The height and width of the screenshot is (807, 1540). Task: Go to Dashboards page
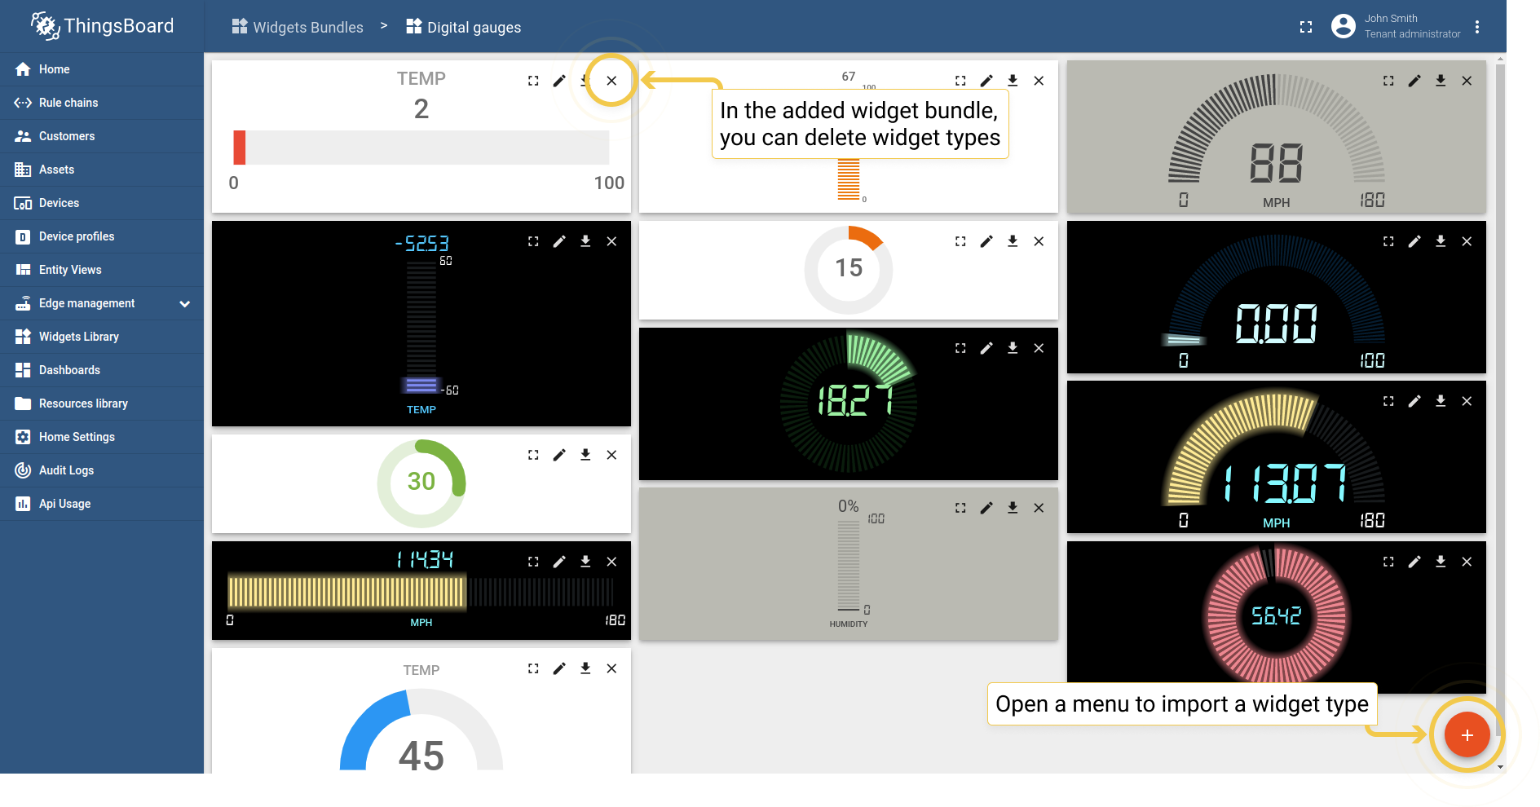point(69,370)
